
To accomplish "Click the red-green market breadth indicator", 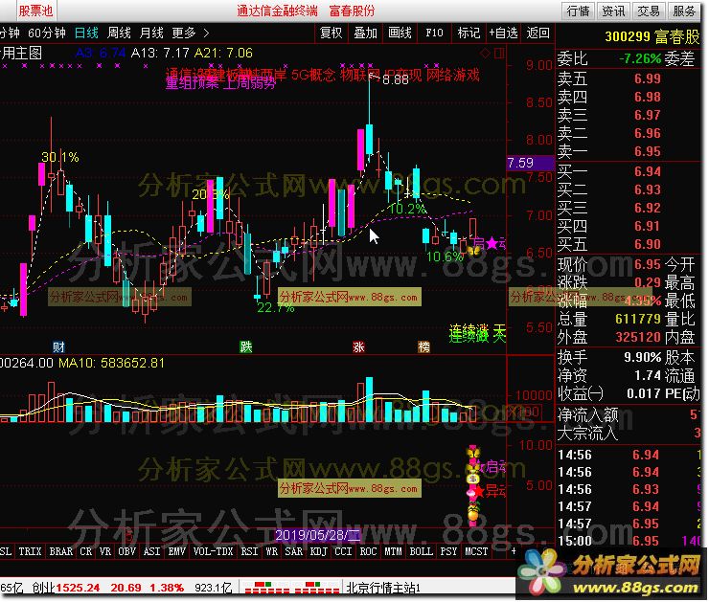I will tap(290, 587).
